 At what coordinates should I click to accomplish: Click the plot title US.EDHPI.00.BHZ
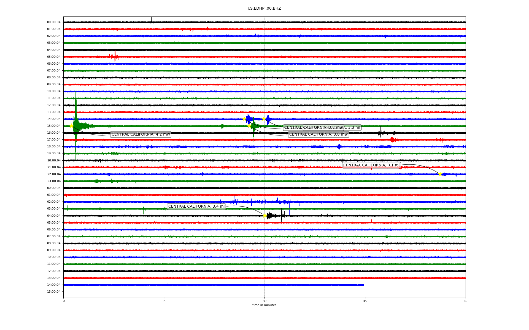pyautogui.click(x=264, y=9)
